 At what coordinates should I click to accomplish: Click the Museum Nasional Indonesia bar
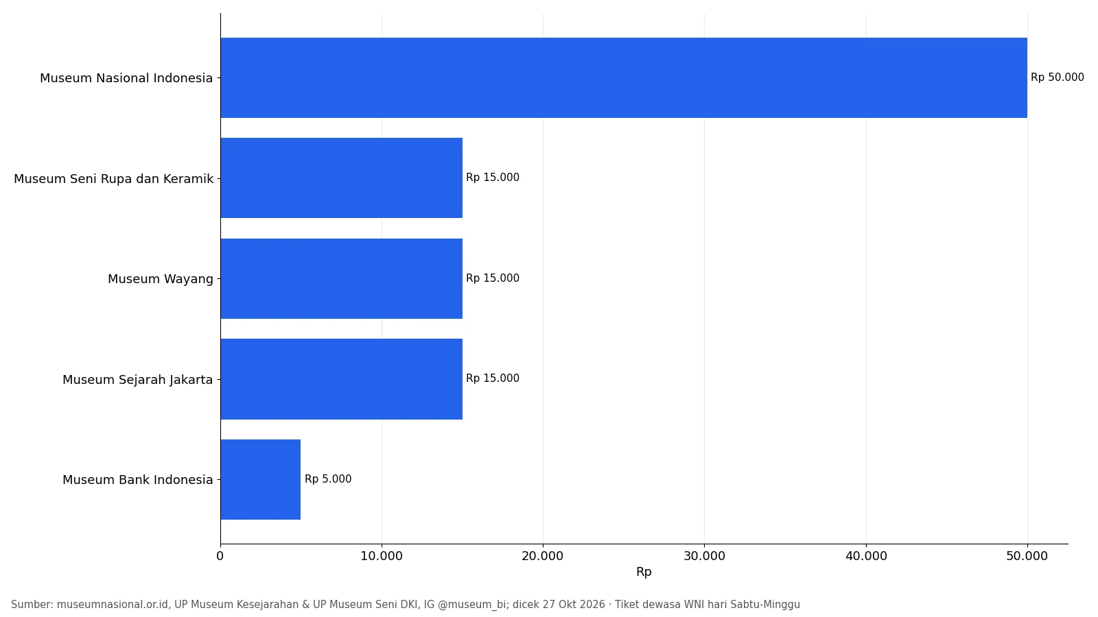624,77
